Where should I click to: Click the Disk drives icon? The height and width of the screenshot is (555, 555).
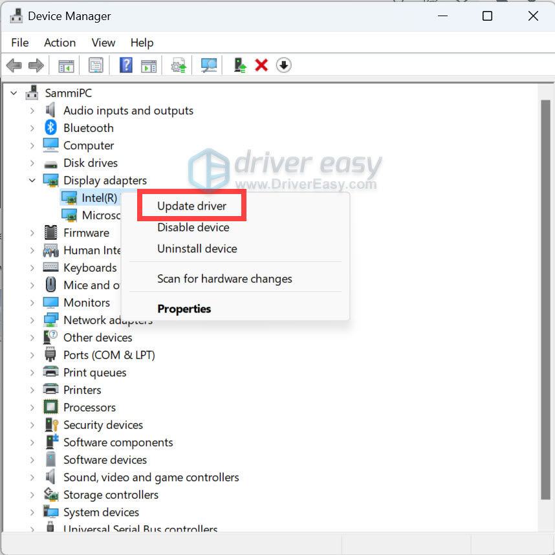50,164
